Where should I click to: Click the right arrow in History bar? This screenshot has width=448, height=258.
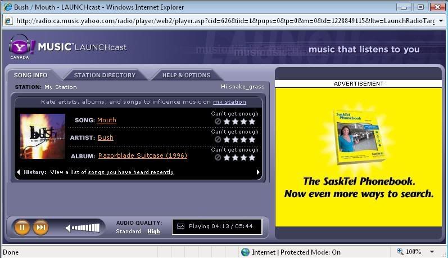point(258,172)
